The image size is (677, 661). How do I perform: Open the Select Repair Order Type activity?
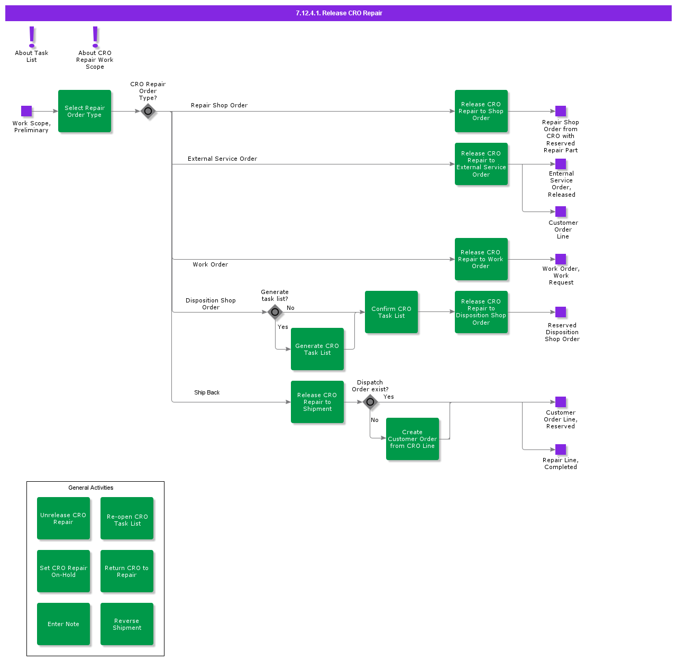tap(85, 111)
